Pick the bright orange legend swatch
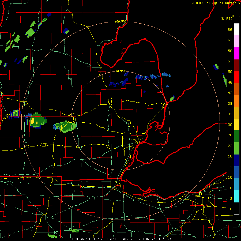Viewport: 241px width, 241px height. pyautogui.click(x=236, y=101)
